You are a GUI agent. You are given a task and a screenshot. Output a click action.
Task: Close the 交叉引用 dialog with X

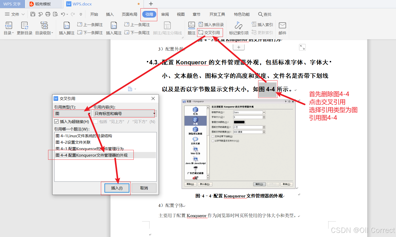pos(153,98)
